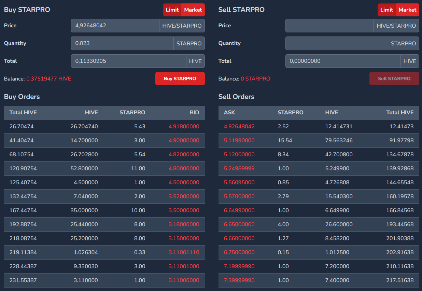The image size is (422, 291).
Task: Focus the Buy Total input field
Action: (x=128, y=61)
